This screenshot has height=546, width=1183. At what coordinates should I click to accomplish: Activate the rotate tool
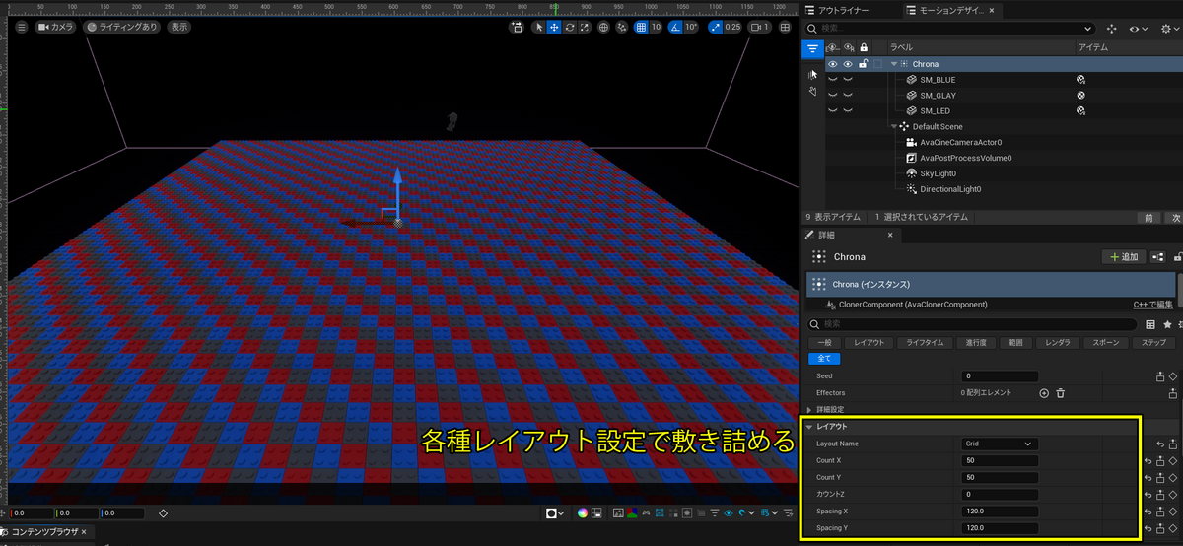click(570, 28)
